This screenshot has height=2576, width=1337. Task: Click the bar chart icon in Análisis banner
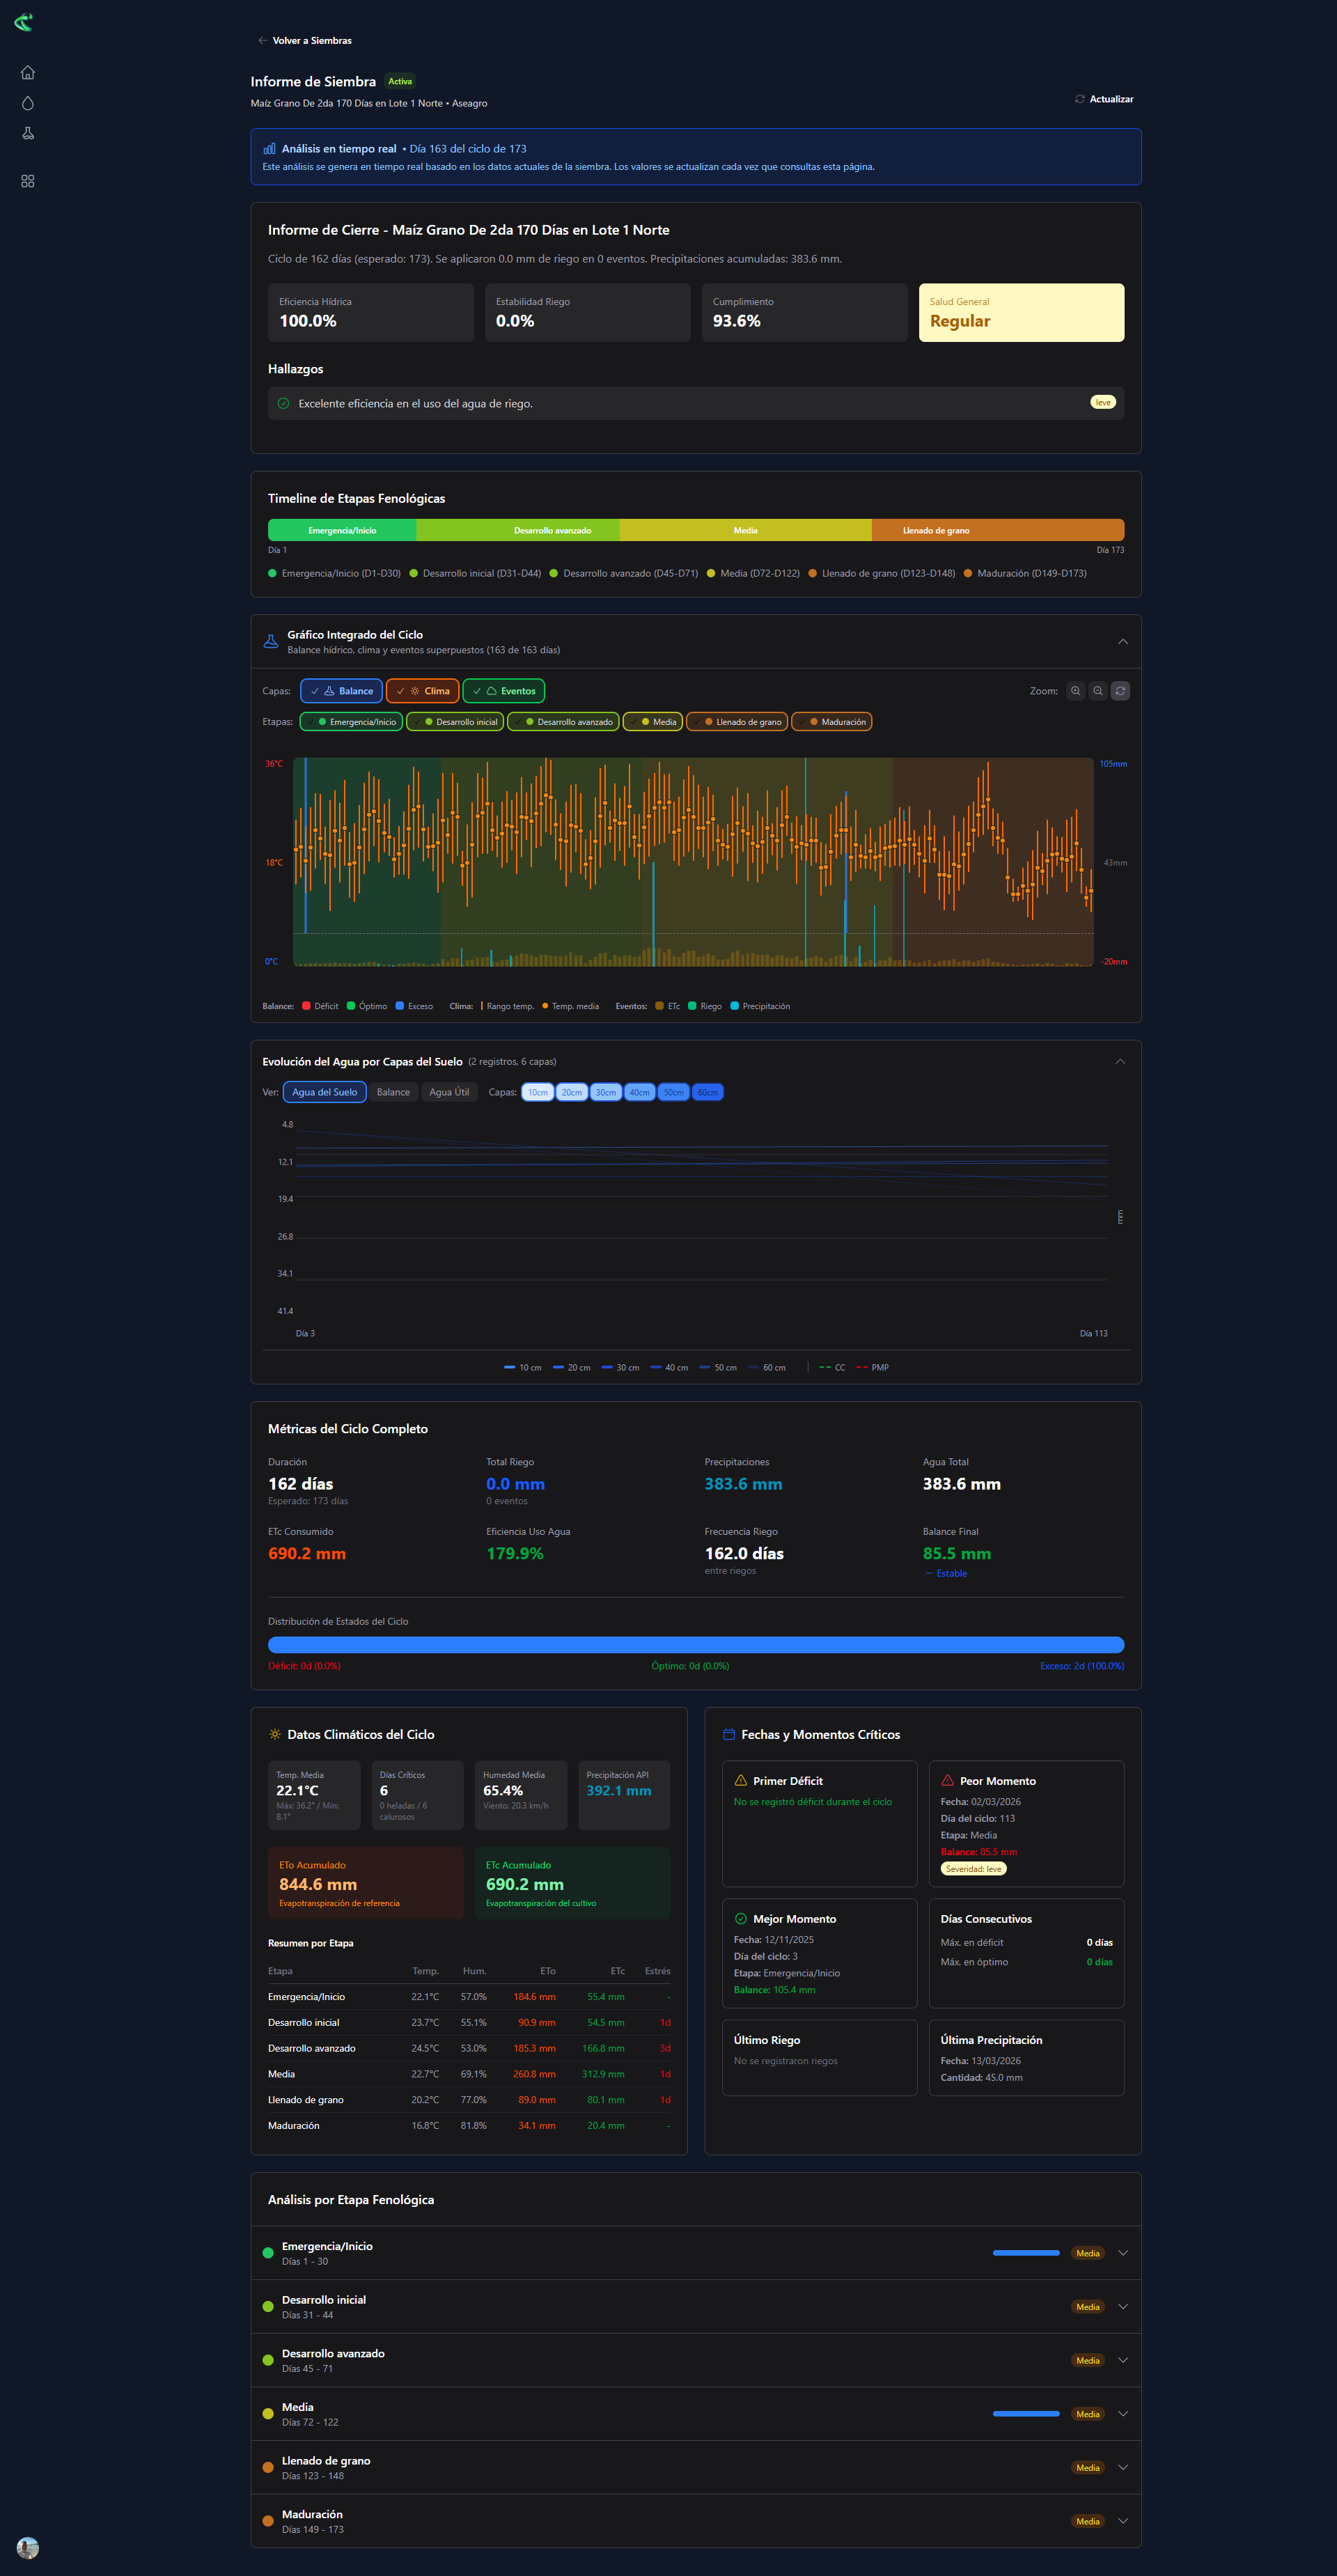point(269,149)
